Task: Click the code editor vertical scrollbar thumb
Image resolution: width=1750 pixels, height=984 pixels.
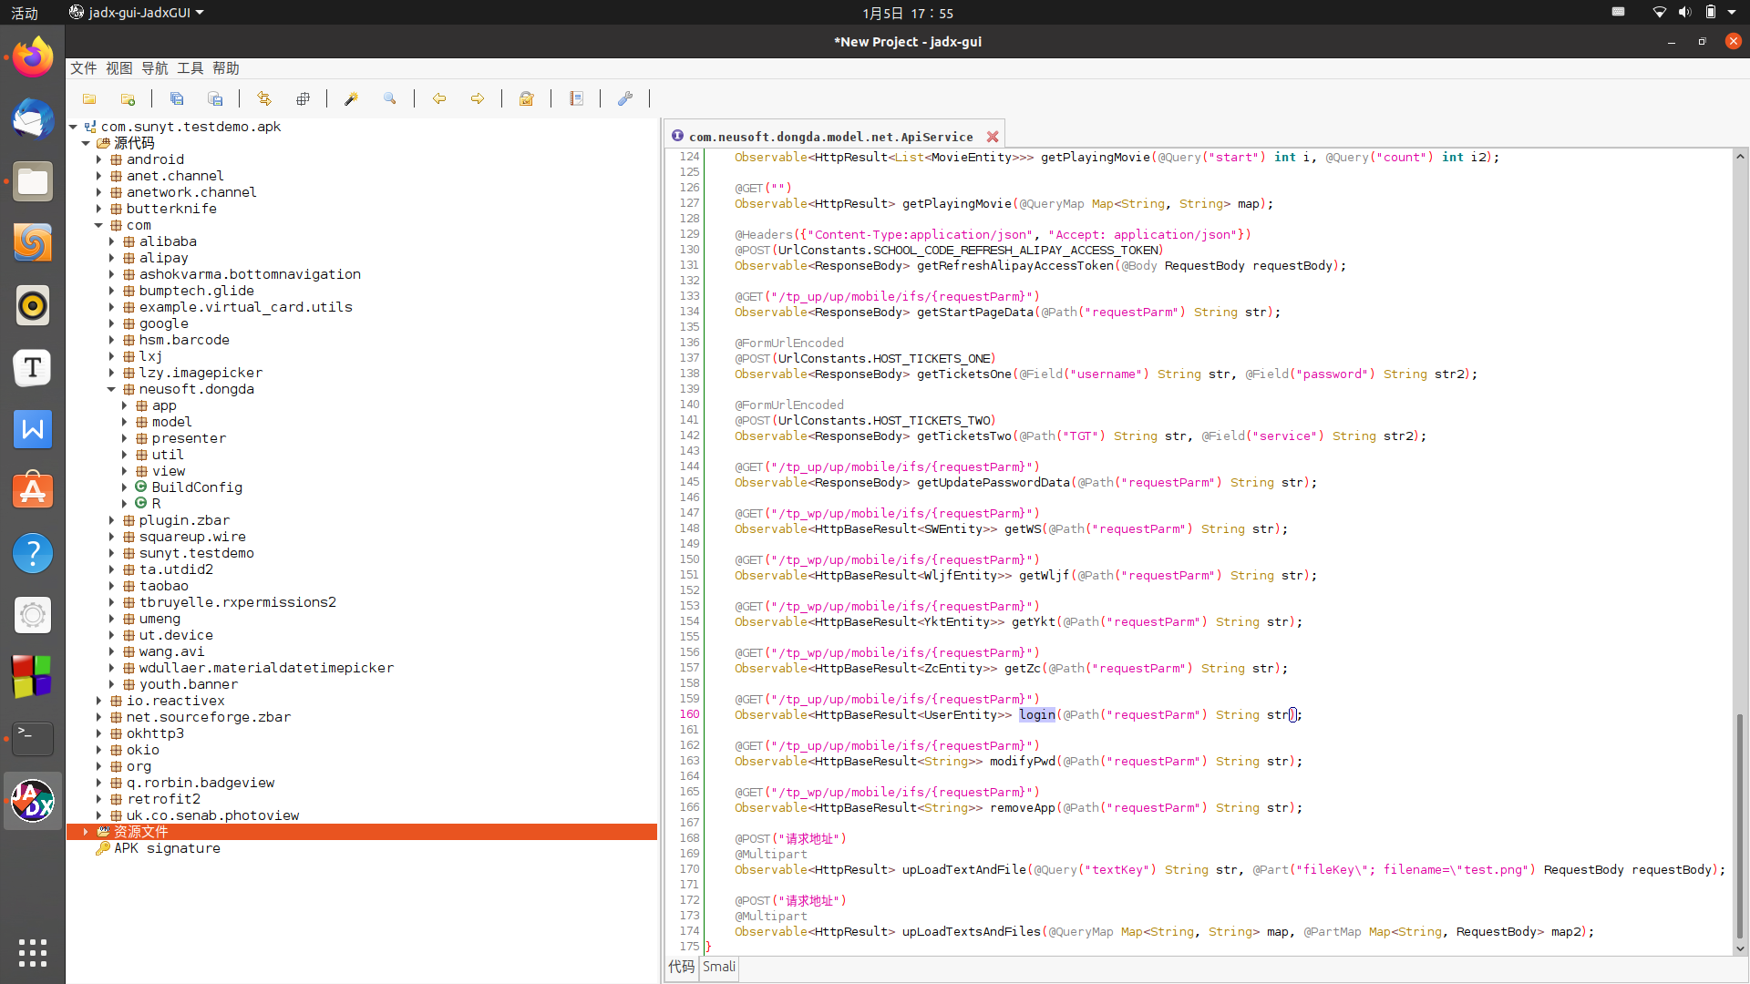Action: [1740, 825]
